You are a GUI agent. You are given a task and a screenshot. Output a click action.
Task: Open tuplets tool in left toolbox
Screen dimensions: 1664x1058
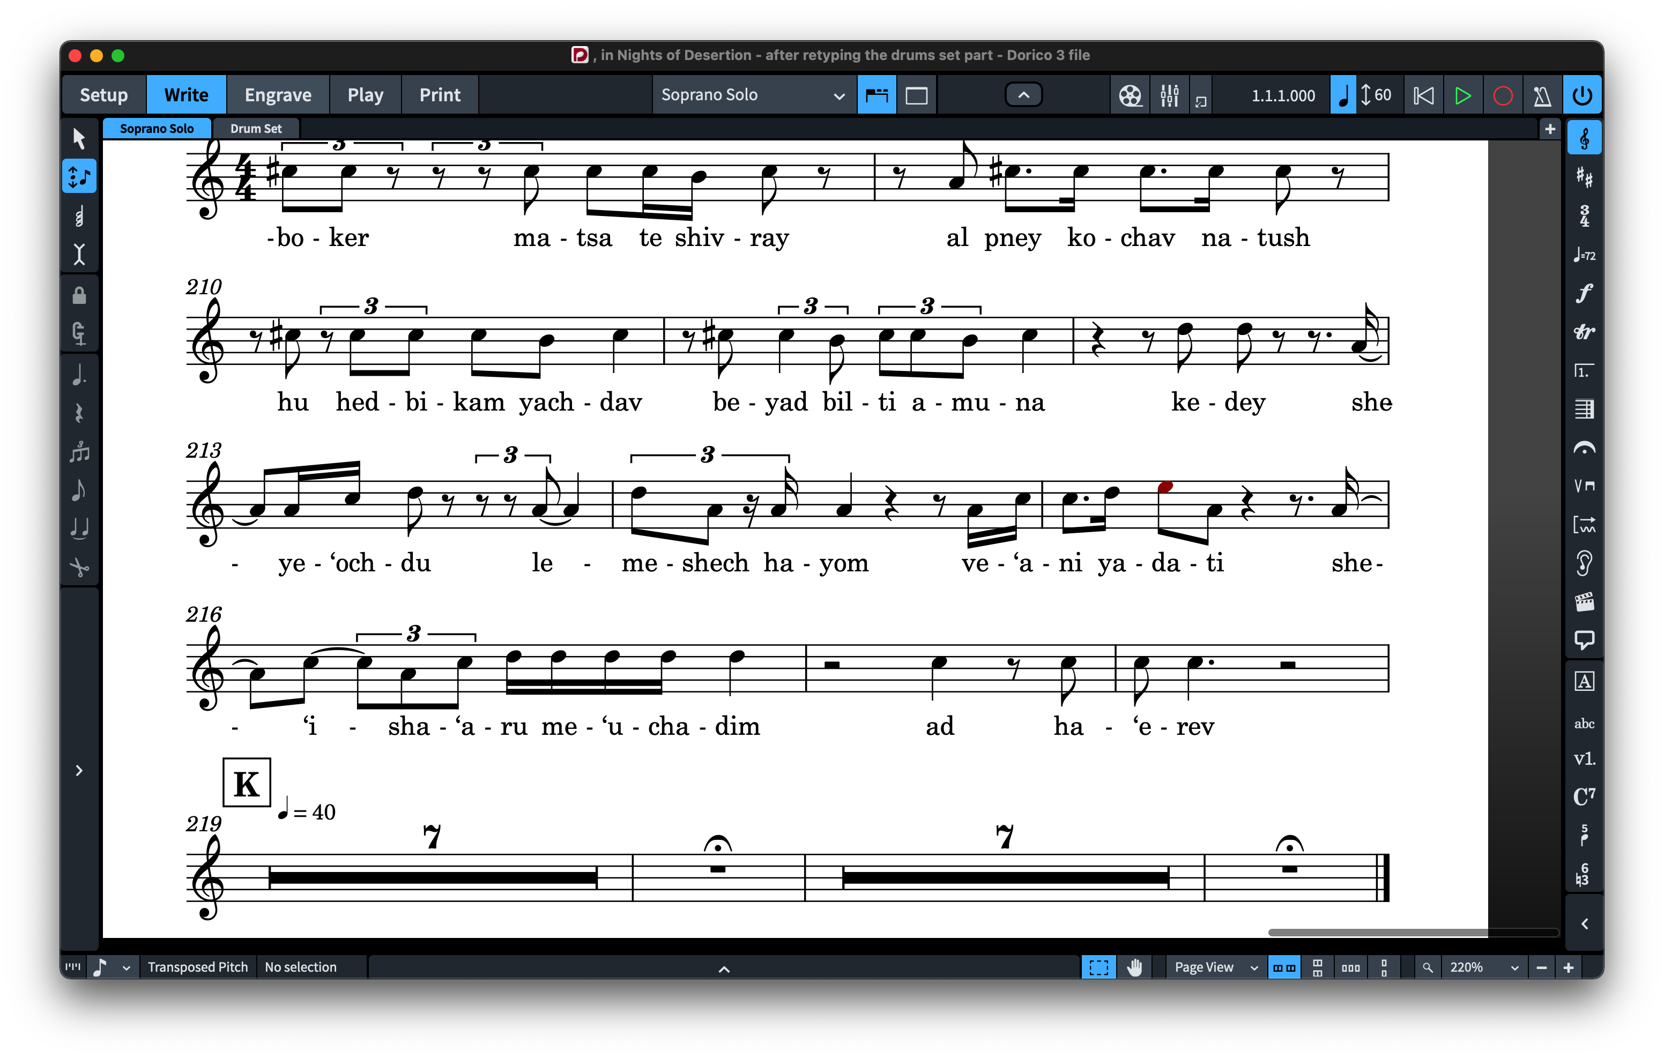[79, 453]
